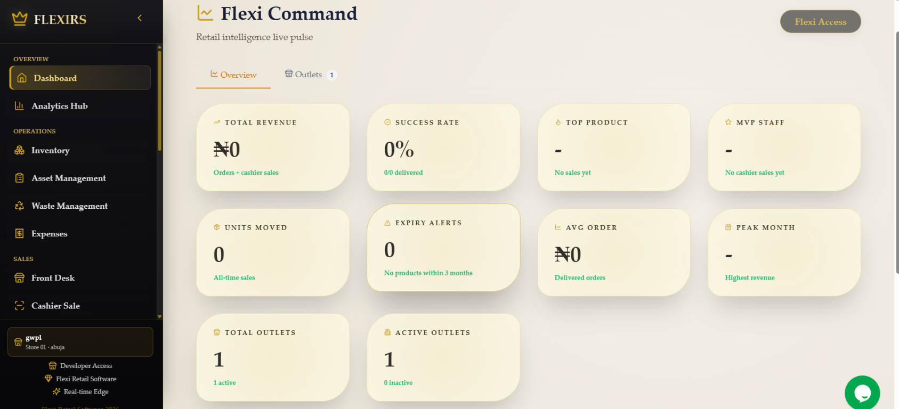Open the chat support bubble

[x=862, y=393]
